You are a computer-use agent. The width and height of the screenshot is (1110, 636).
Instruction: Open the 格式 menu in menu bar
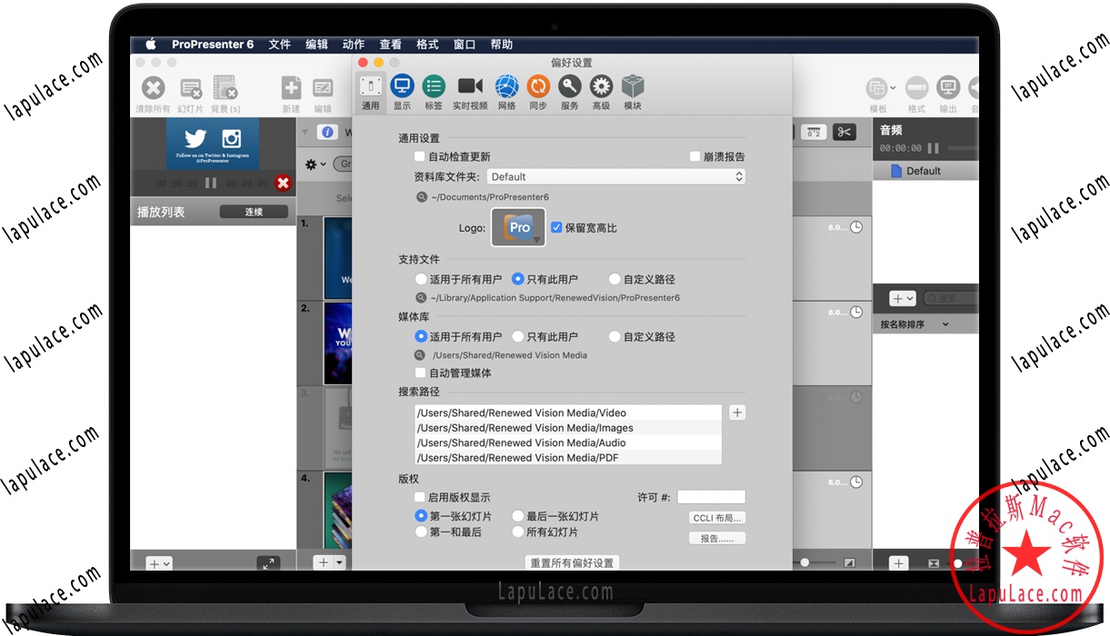[427, 45]
